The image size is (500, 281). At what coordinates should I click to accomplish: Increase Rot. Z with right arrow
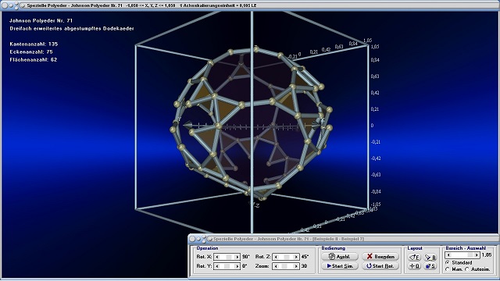click(296, 257)
